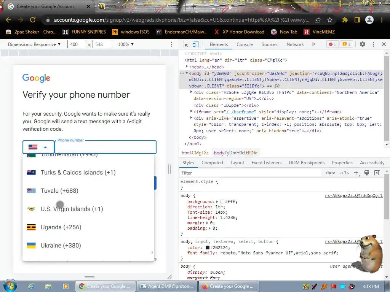Open the Layout tab
Screen dimensions: 390x292
click(237, 163)
